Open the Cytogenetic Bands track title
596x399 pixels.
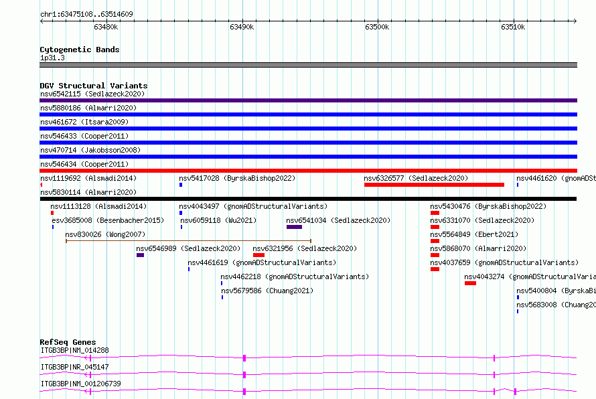(x=80, y=50)
